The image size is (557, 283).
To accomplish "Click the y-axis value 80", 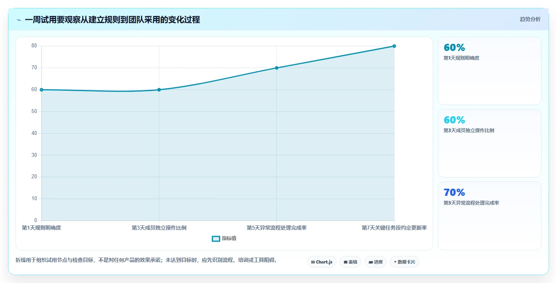I will coord(34,46).
